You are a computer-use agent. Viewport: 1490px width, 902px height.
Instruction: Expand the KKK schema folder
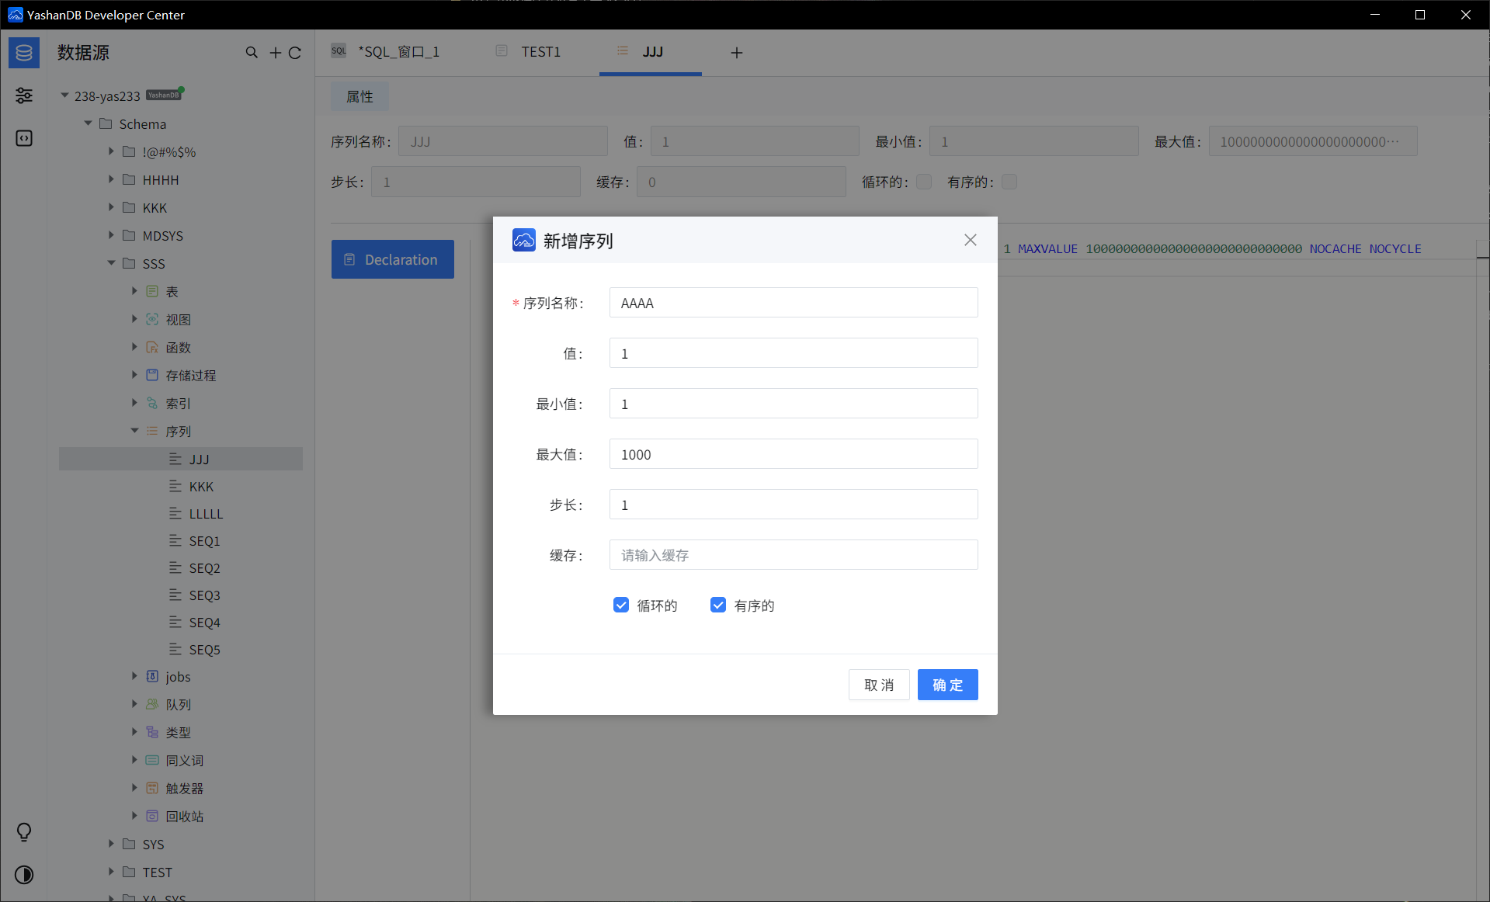(x=111, y=207)
